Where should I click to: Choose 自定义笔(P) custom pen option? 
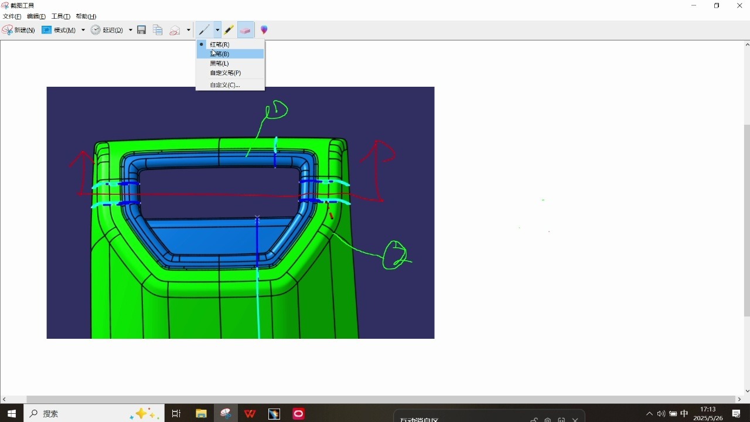pyautogui.click(x=230, y=73)
